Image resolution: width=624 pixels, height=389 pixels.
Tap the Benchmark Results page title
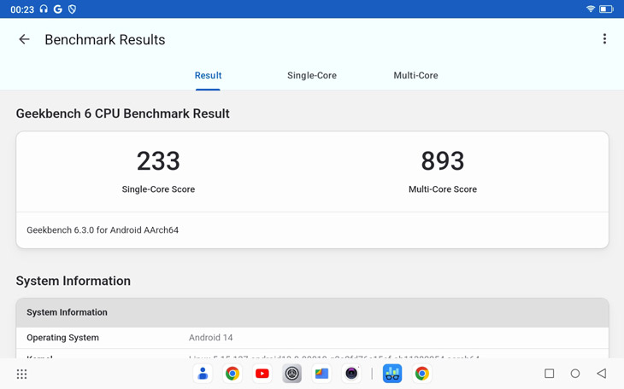tap(104, 40)
